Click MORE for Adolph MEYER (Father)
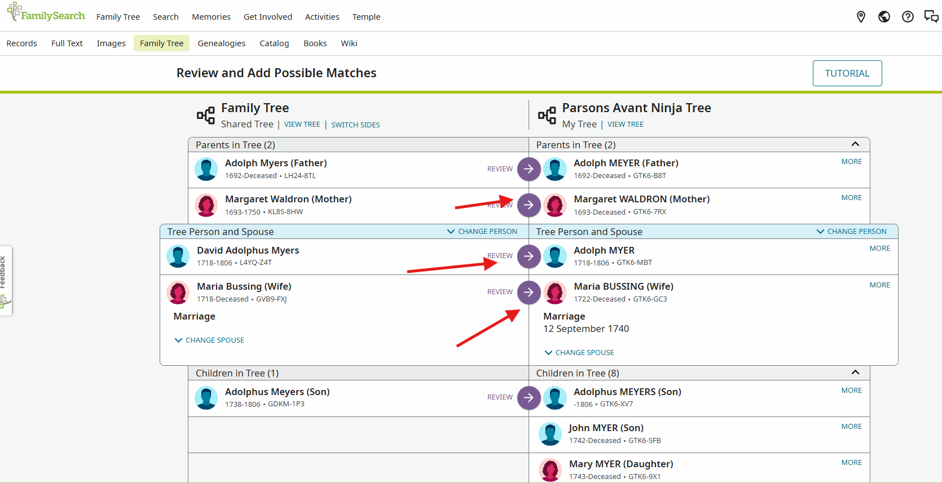942x483 pixels. click(x=852, y=162)
